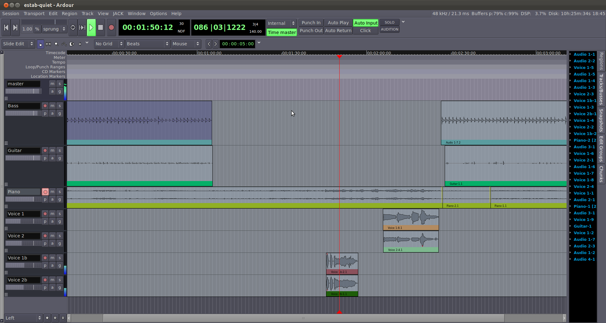The width and height of the screenshot is (606, 323).
Task: Switch to the Tracks/Busses side tab
Action: 601,89
